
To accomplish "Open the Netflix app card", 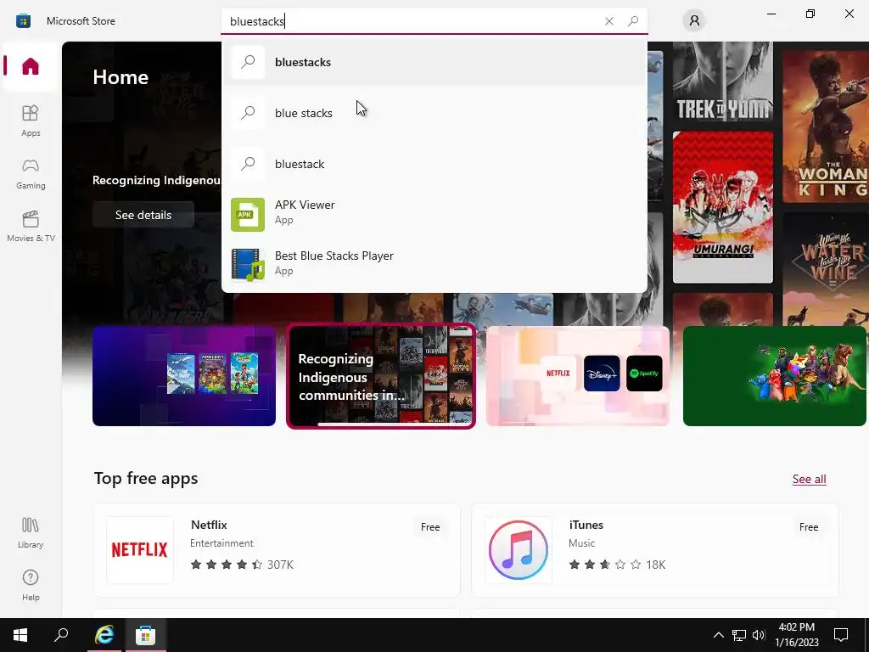I will 277,550.
